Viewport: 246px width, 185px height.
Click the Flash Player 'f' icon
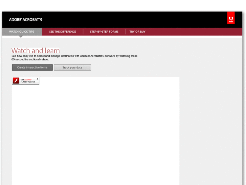16,80
